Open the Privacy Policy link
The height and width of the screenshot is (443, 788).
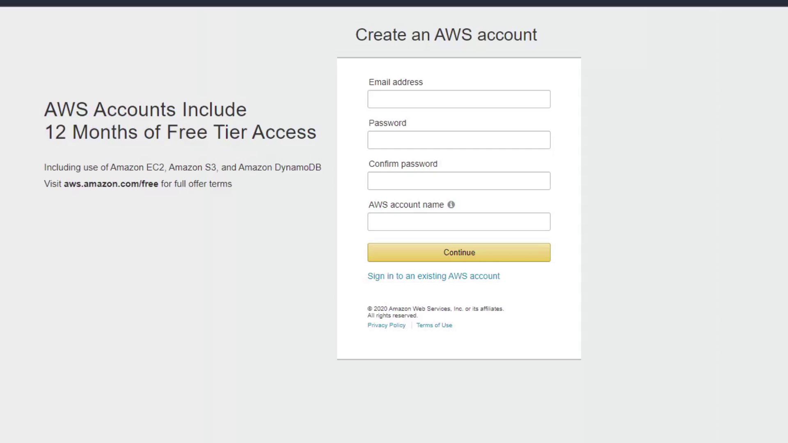click(386, 325)
